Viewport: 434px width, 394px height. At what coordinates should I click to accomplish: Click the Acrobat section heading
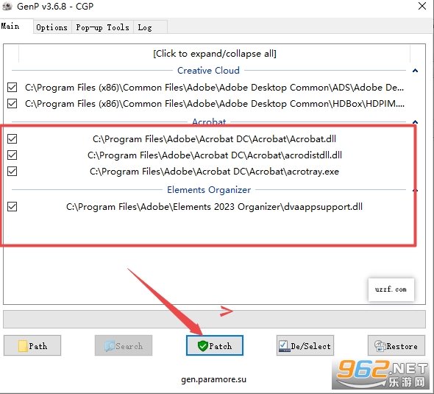[209, 122]
